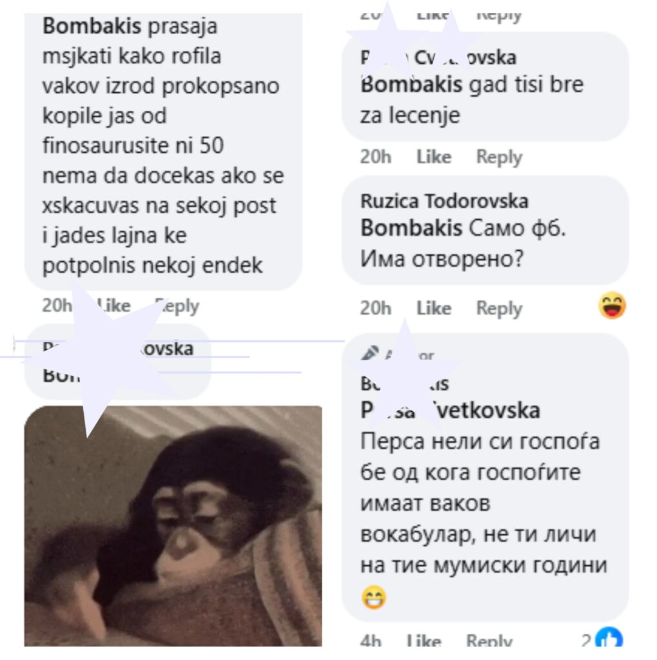This screenshot has width=657, height=660.
Task: Click the laughing emoji reaction on Ruzica's comment
Action: (x=612, y=306)
